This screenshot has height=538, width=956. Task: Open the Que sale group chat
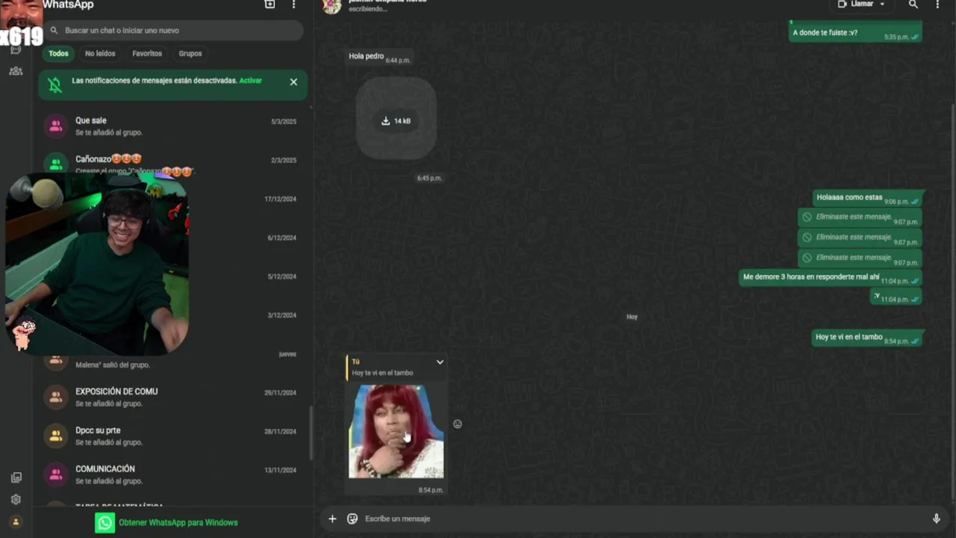(173, 126)
